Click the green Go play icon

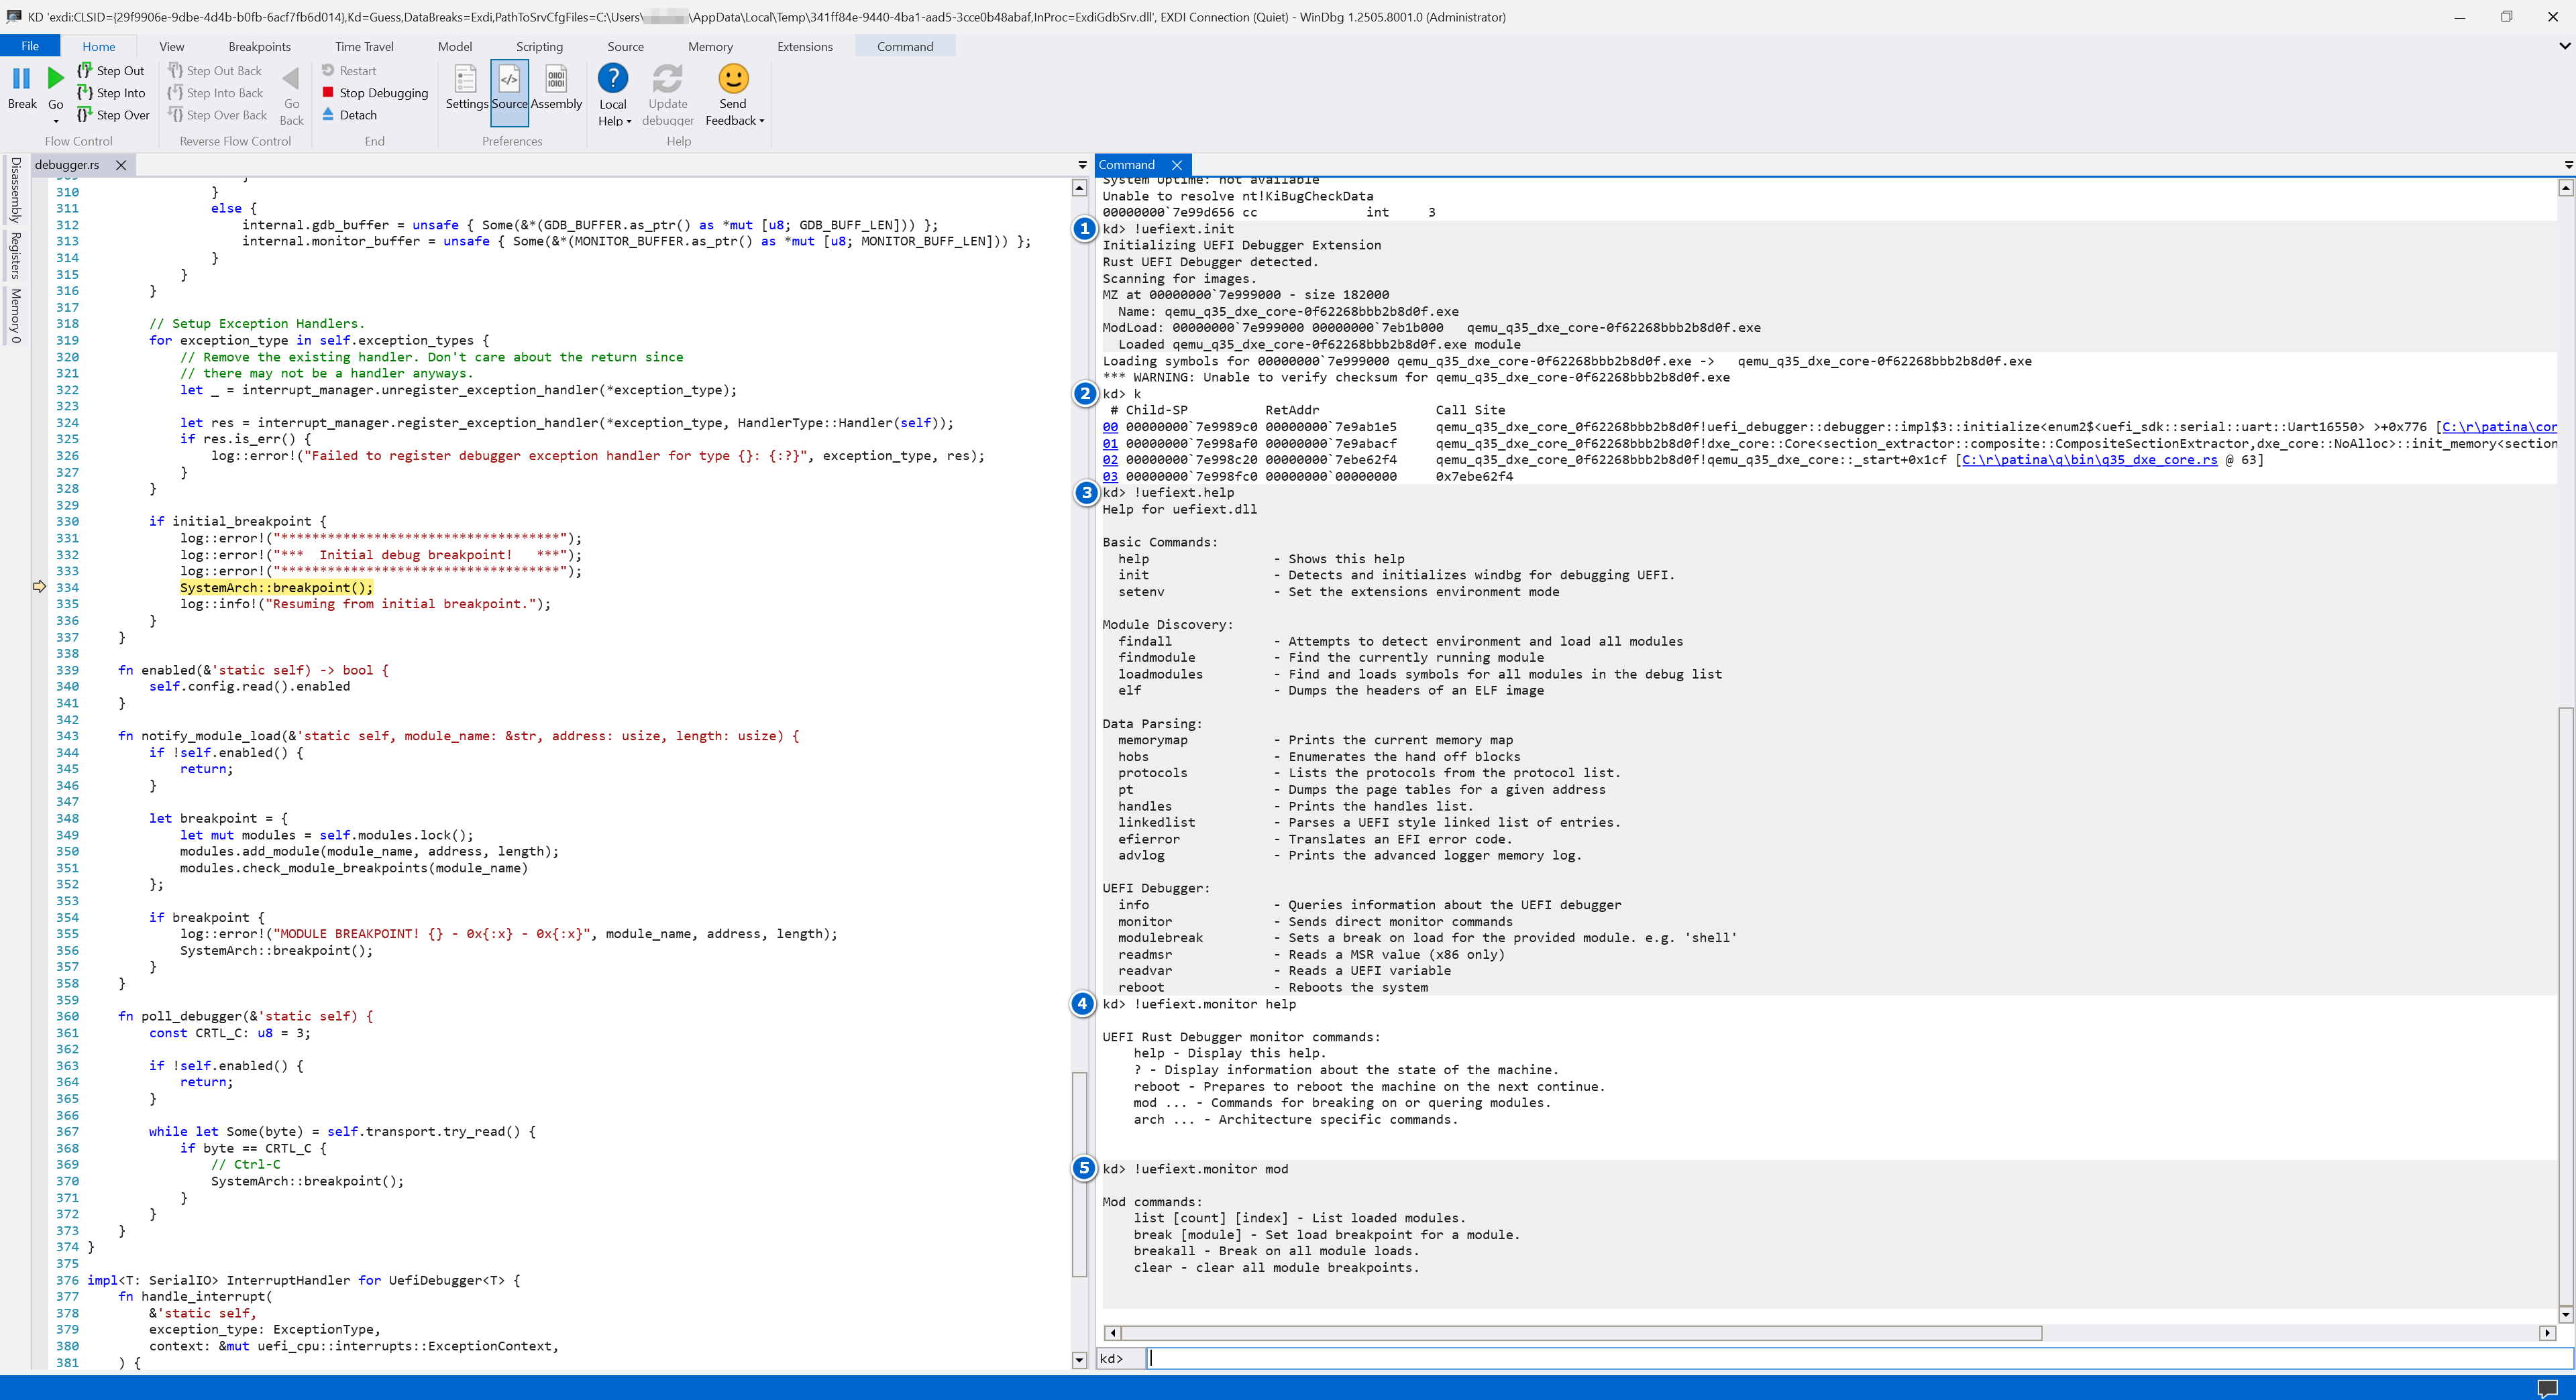(x=56, y=78)
